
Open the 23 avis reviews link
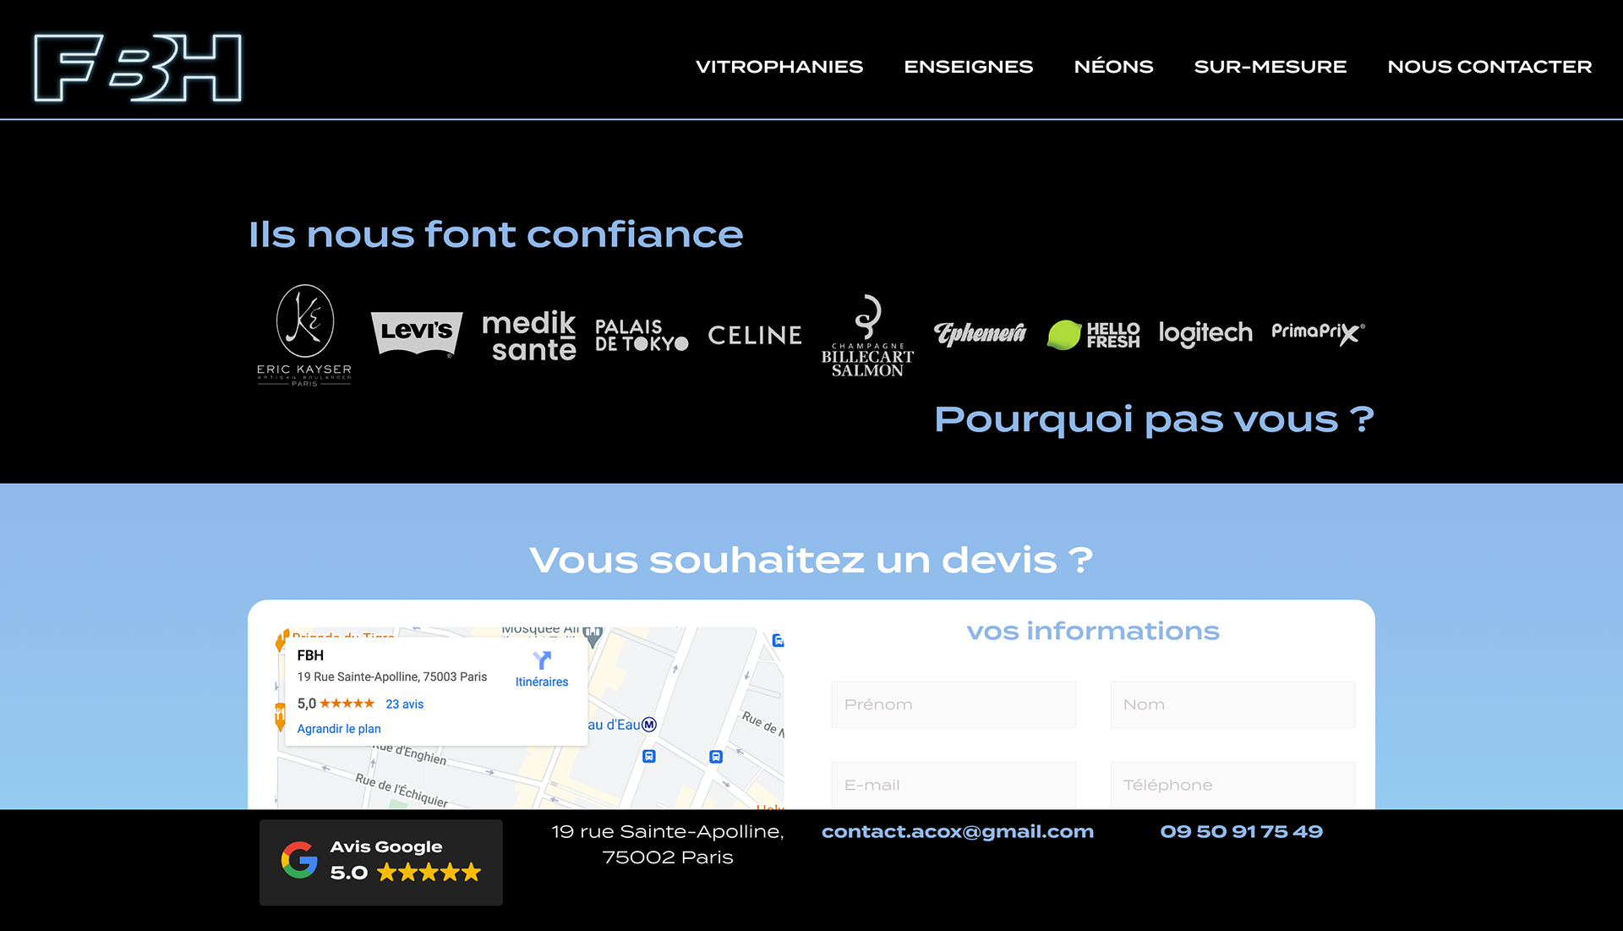(405, 704)
